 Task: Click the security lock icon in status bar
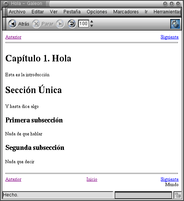pyautogui.click(x=178, y=195)
